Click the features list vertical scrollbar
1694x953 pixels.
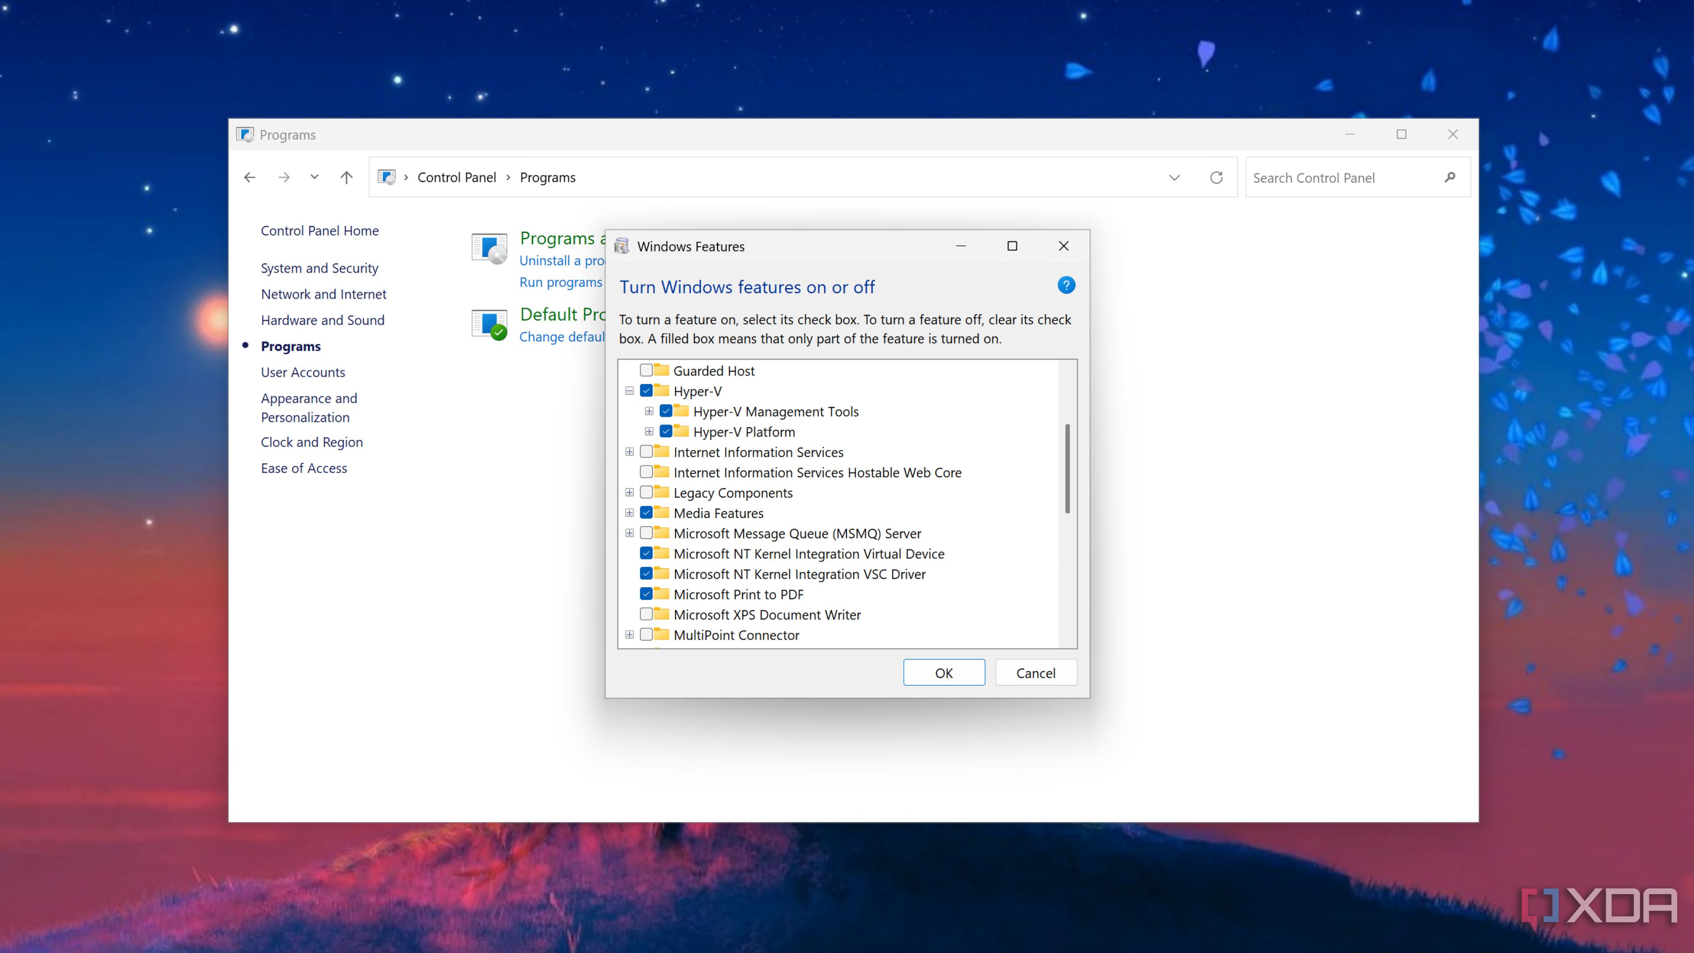[1067, 468]
